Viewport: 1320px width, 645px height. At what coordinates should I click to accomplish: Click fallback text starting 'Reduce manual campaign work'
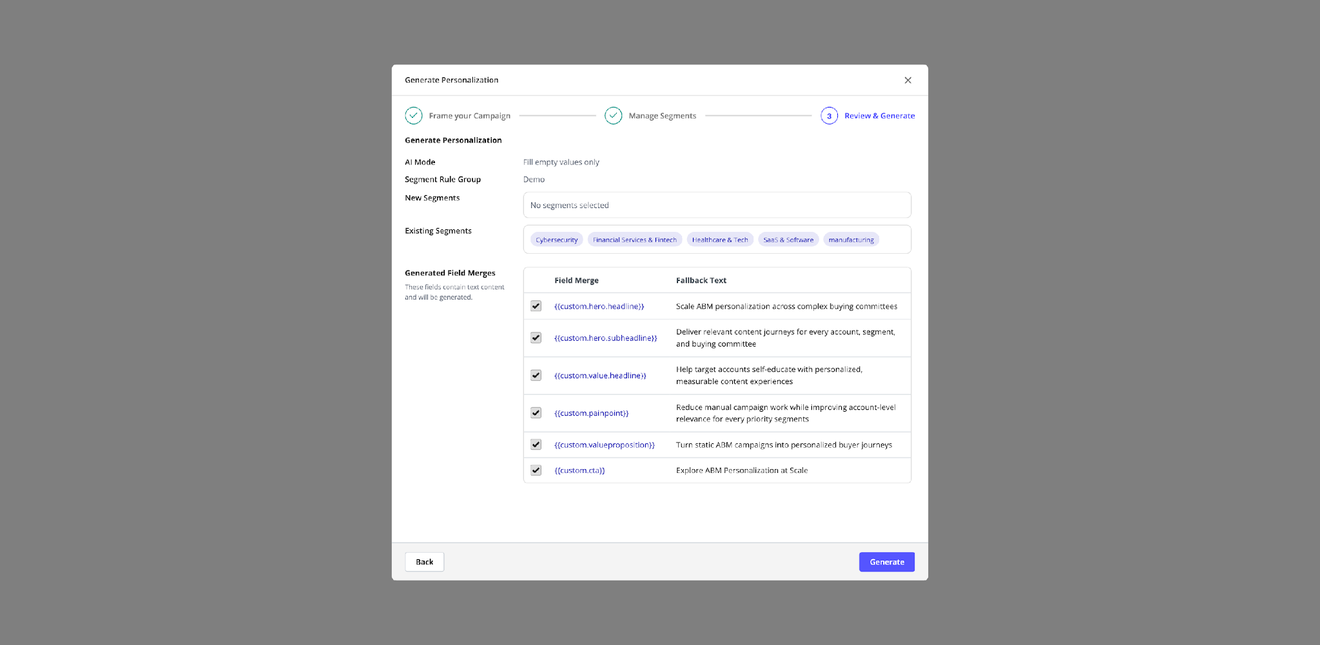click(786, 413)
